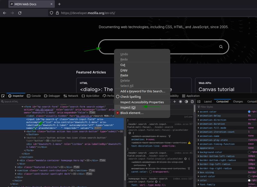257x187 pixels.
Task: Click the Filter Styles field
Action: click(226, 107)
